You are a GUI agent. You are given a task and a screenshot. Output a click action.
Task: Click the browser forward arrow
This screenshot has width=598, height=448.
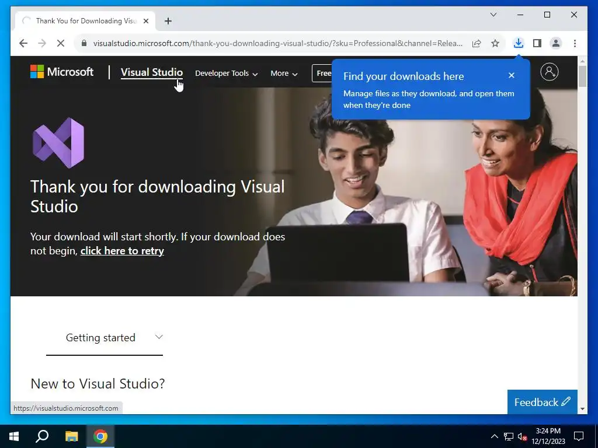[42, 43]
